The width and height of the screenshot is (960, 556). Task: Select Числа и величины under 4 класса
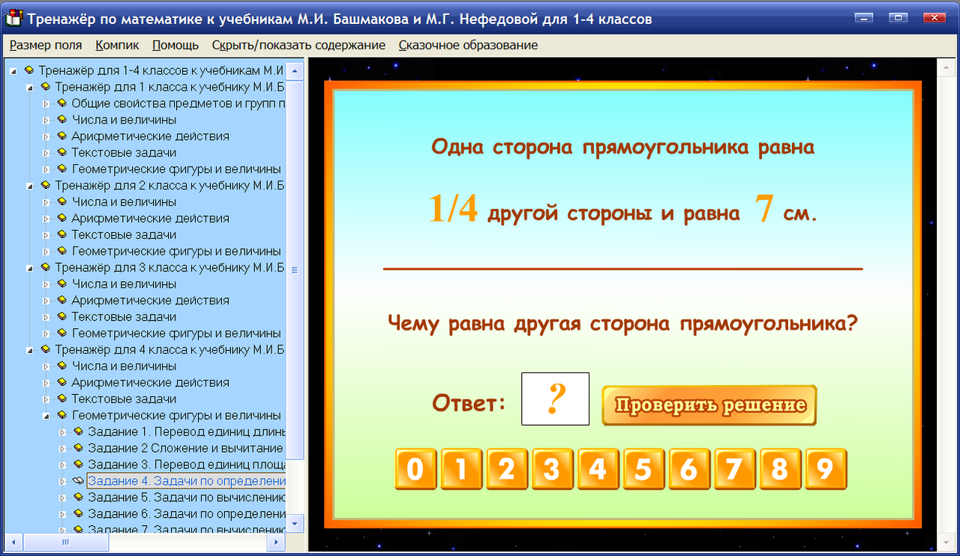tap(124, 366)
